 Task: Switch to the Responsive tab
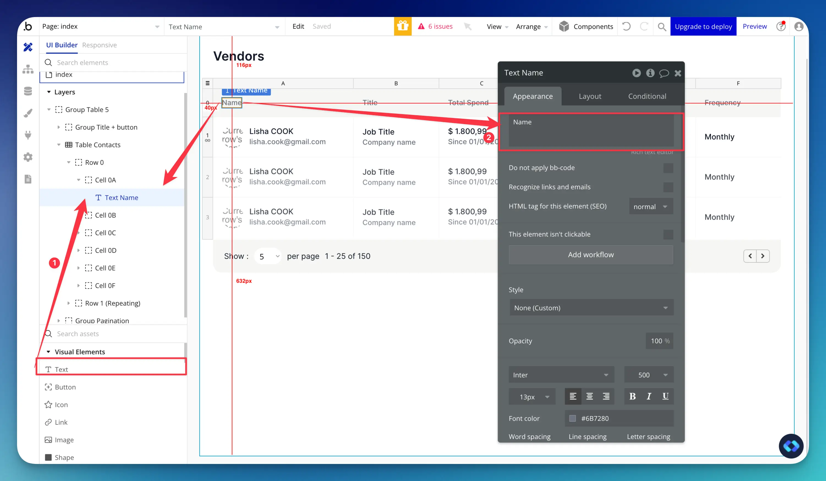[99, 45]
